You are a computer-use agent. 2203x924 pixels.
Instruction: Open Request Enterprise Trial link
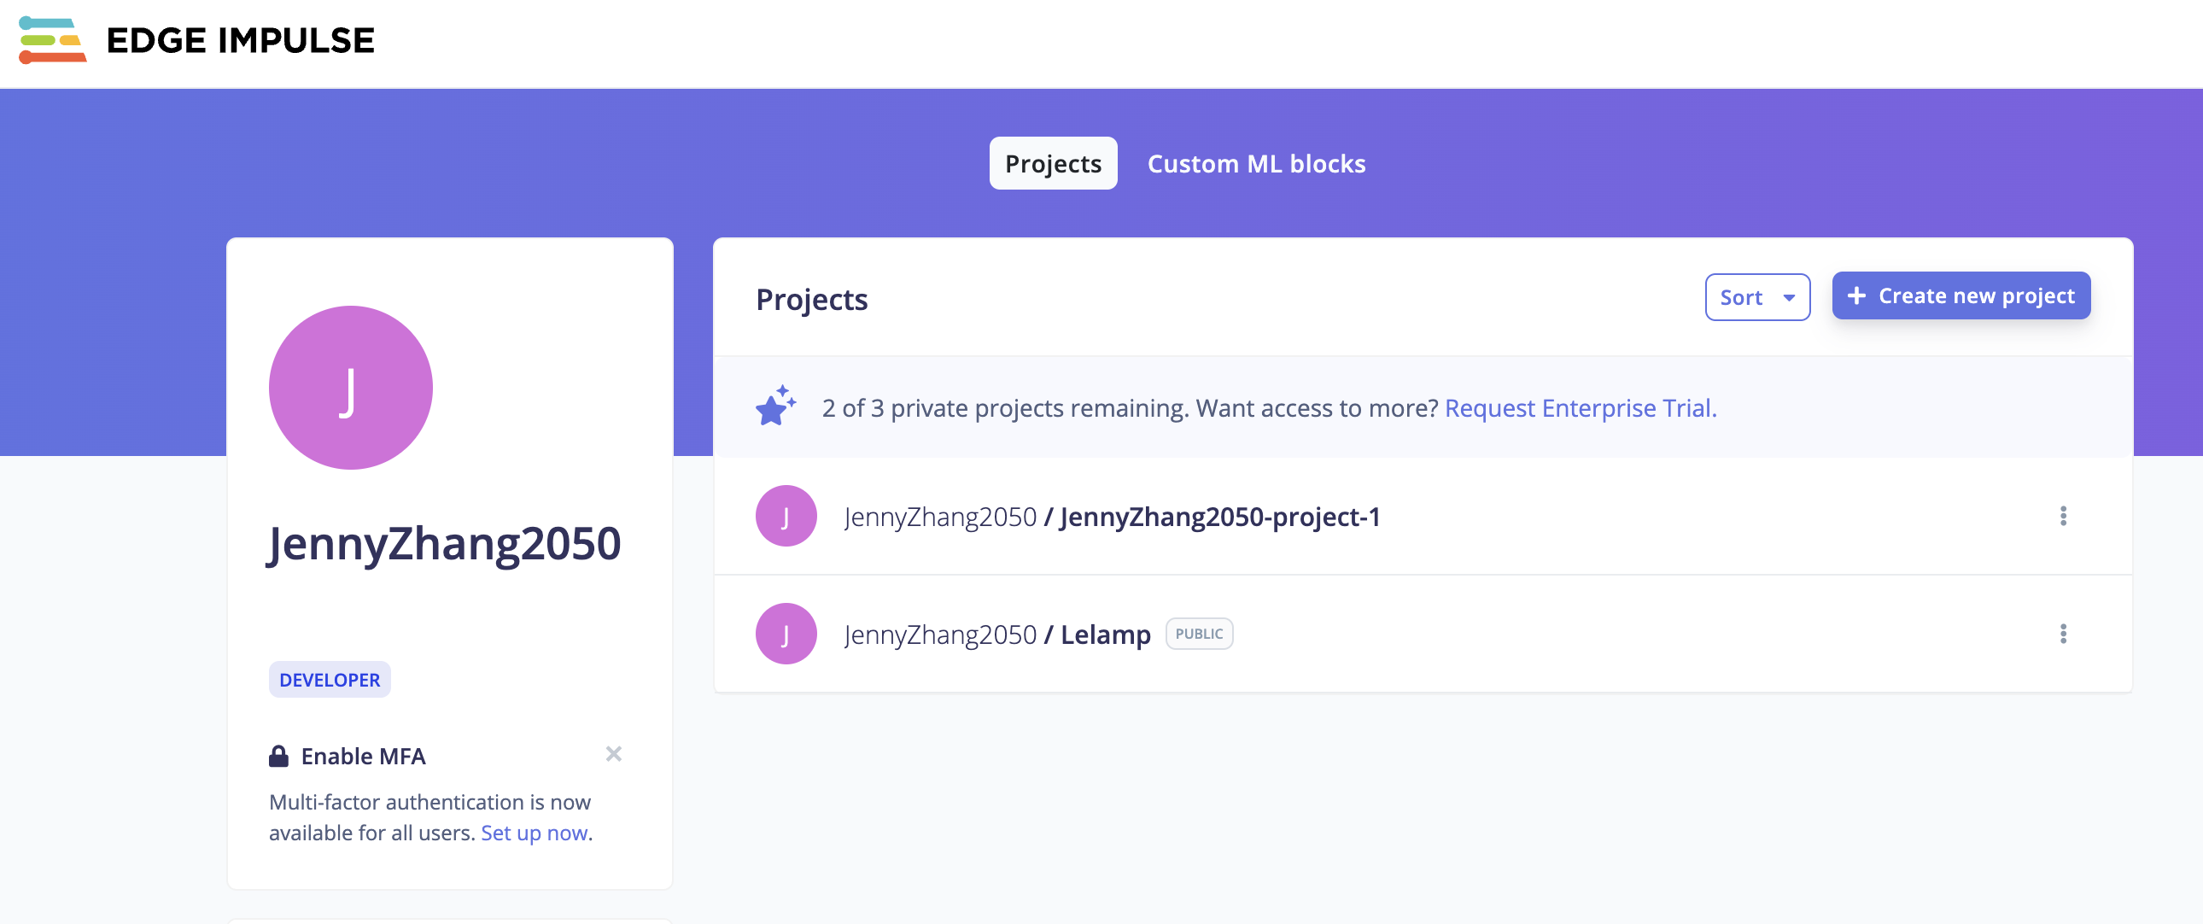click(1580, 408)
